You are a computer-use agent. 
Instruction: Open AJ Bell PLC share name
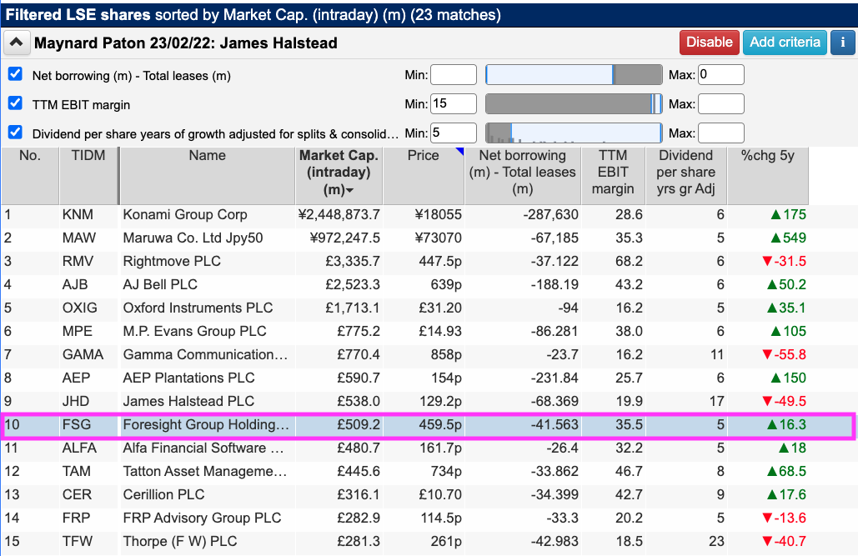(x=160, y=284)
